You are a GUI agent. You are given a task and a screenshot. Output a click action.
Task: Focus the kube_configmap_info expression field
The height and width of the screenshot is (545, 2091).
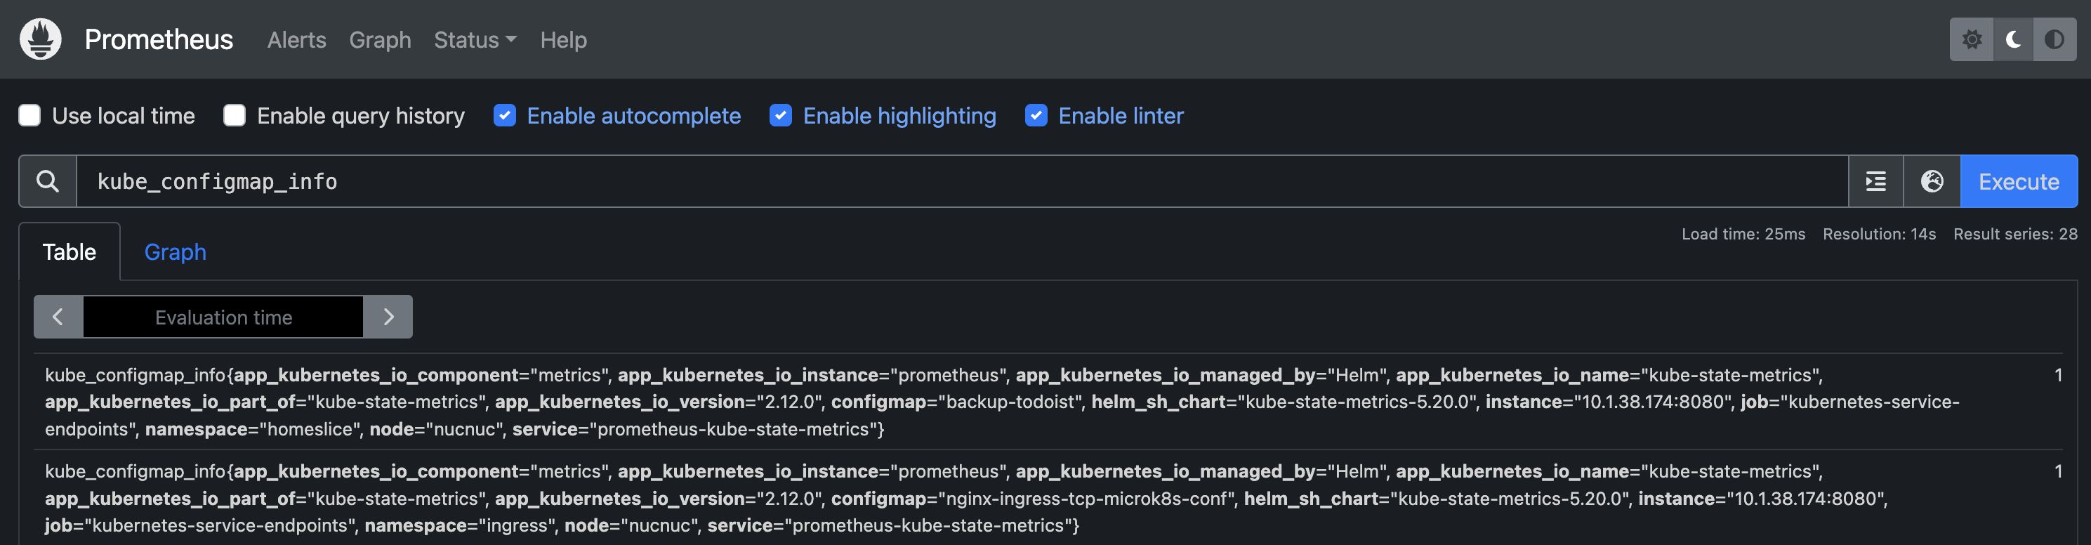click(x=963, y=181)
